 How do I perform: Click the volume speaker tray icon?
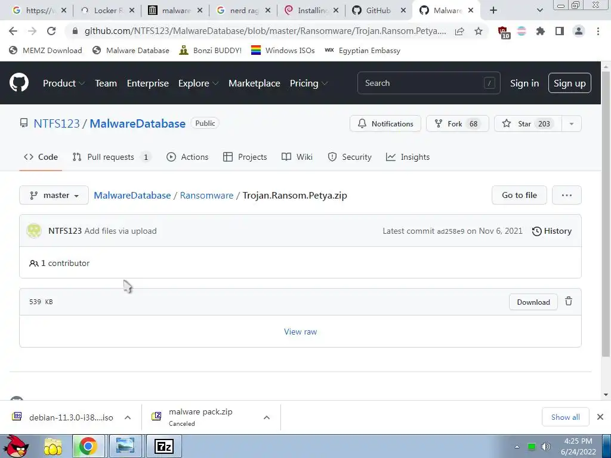tap(546, 447)
